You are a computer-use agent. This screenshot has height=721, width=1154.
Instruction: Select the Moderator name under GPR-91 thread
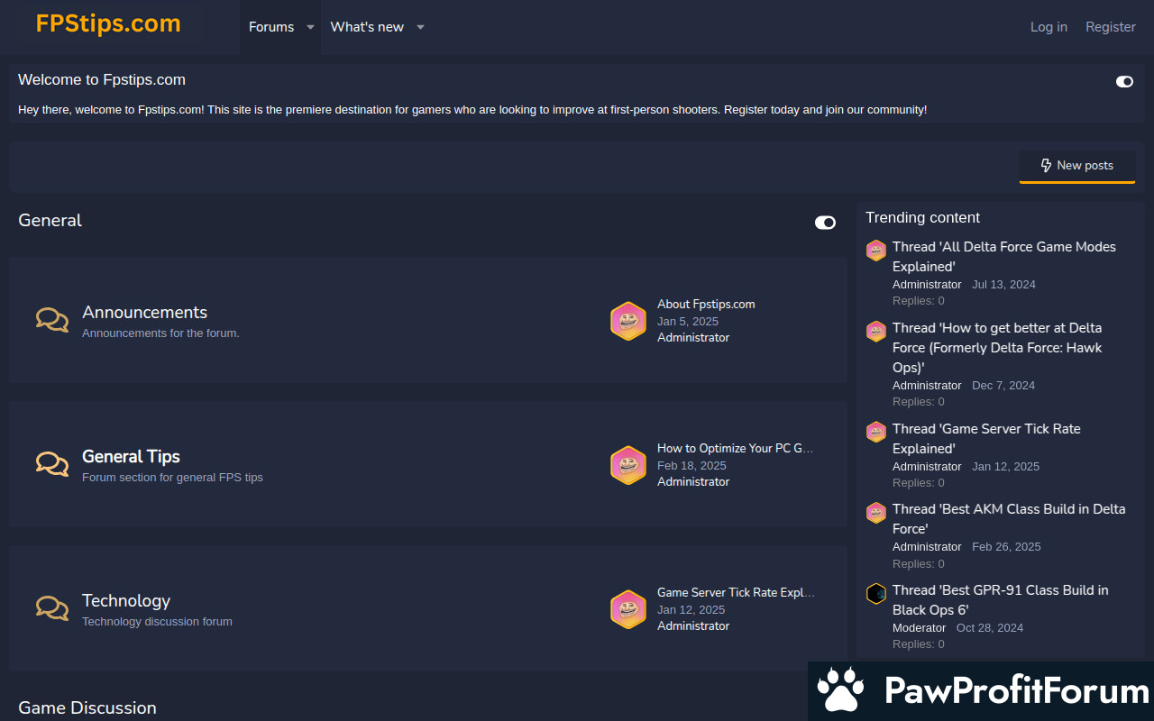click(919, 628)
